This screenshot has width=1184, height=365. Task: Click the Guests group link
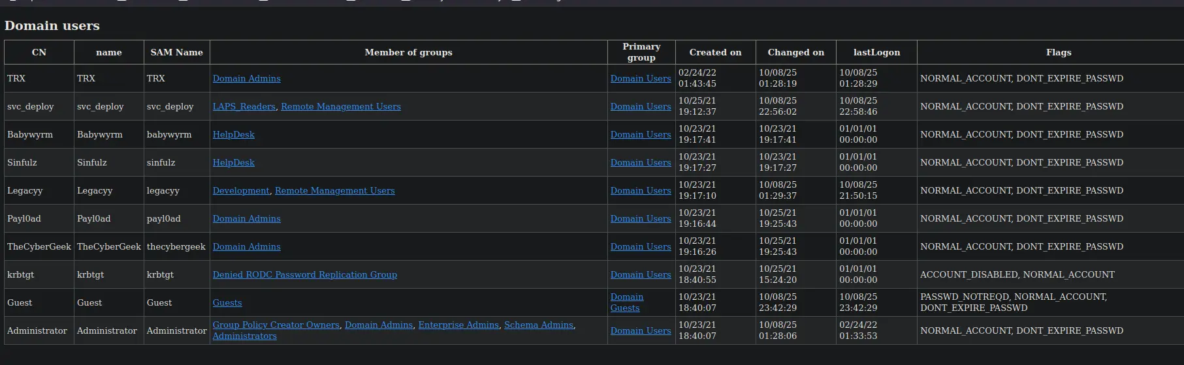227,302
